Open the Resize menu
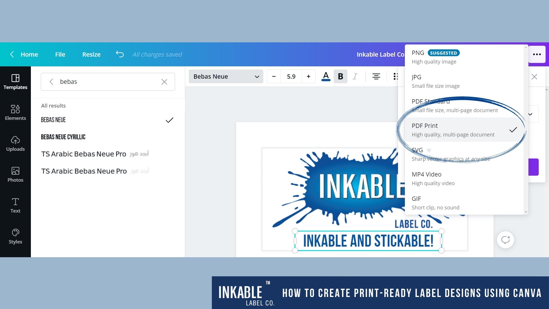 click(x=91, y=54)
